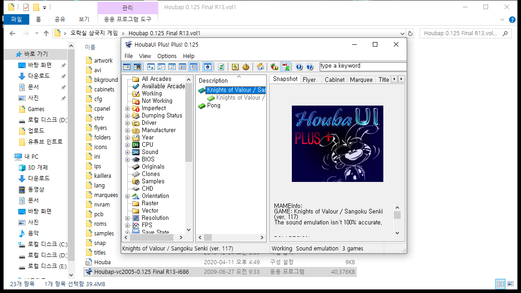Switch Explorer to details view icon
Image resolution: width=521 pixels, height=293 pixels.
(x=500, y=284)
